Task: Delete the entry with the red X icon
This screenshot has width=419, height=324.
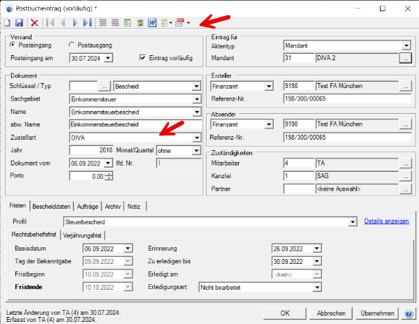Action: tap(34, 23)
